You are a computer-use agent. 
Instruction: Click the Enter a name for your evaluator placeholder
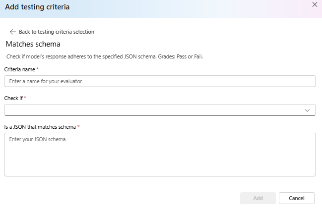click(46, 81)
